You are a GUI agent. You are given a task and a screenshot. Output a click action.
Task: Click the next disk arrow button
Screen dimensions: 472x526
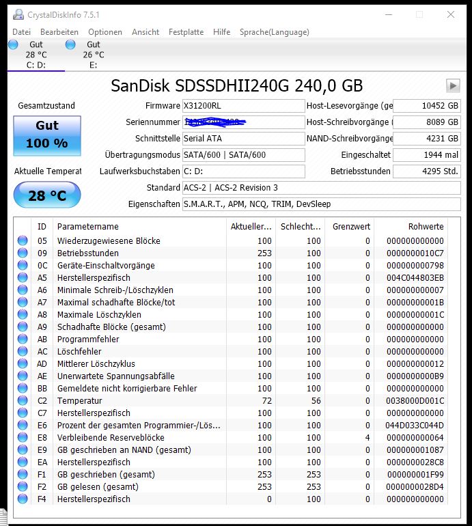[x=453, y=85]
